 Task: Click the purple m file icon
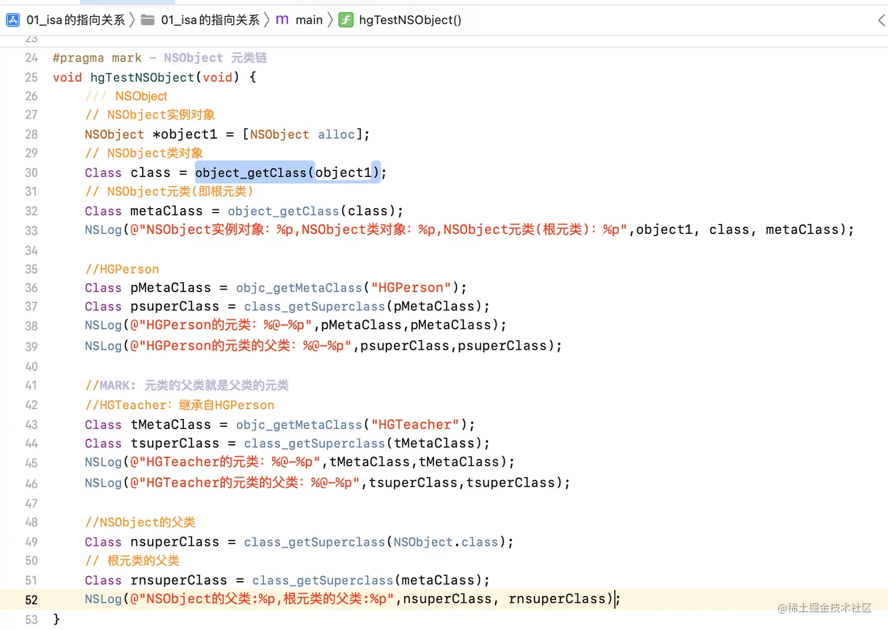282,20
